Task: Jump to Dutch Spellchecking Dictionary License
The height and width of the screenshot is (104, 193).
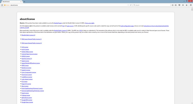Action: pos(32,88)
